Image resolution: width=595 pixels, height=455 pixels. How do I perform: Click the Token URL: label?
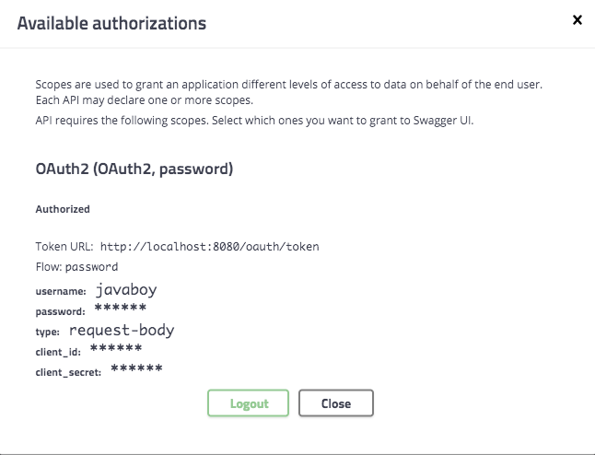click(64, 247)
